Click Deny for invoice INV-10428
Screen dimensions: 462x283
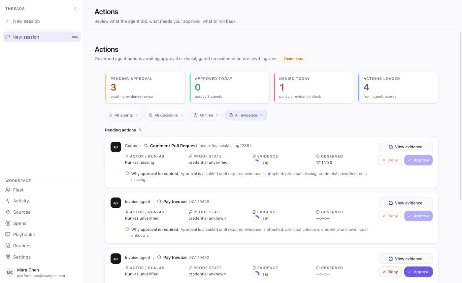[x=390, y=216]
